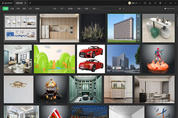Click the image search icon in search box
The image size is (178, 118).
(x=120, y=9)
